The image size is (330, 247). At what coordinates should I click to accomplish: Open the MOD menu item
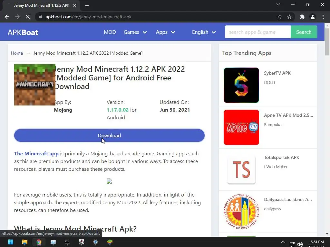click(x=110, y=32)
